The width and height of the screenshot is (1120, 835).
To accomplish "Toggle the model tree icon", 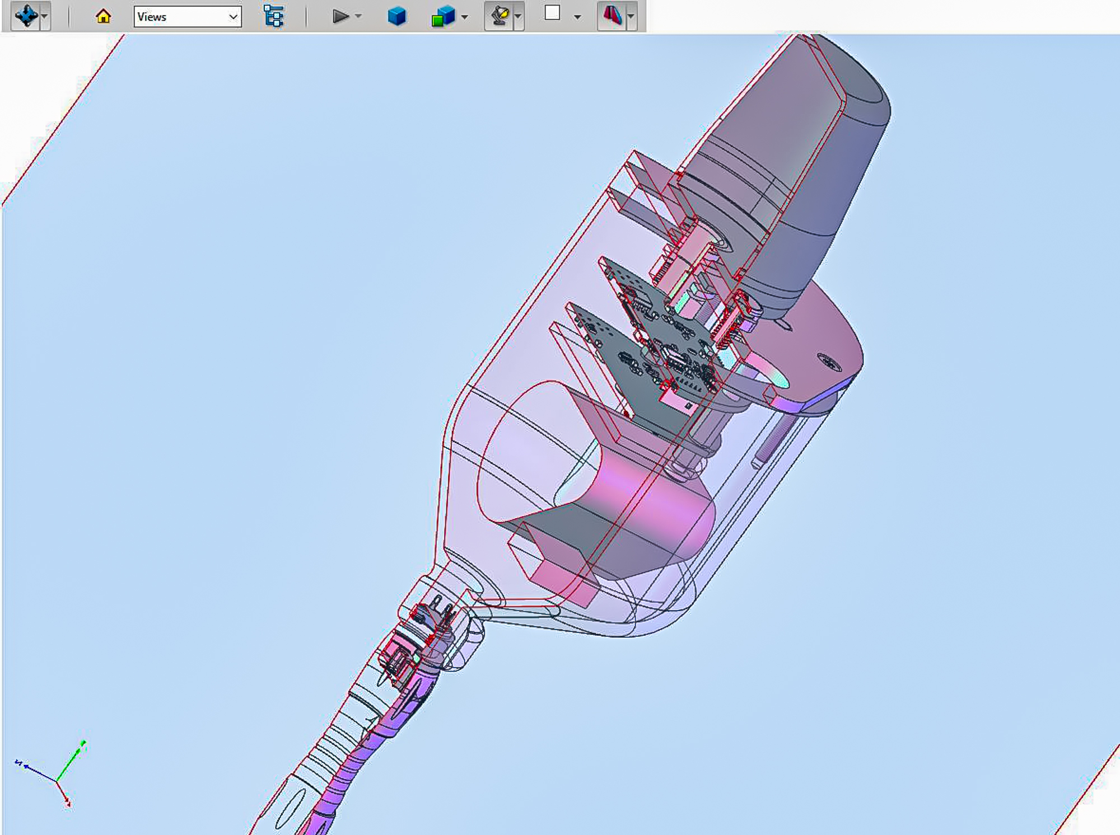I will pos(273,16).
